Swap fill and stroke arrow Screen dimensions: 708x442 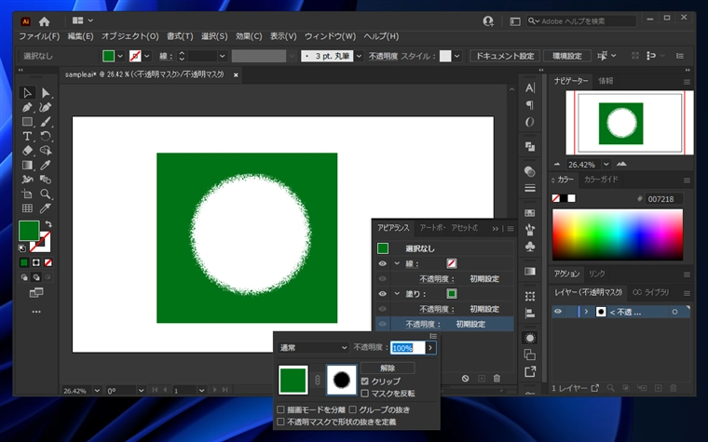coord(48,223)
